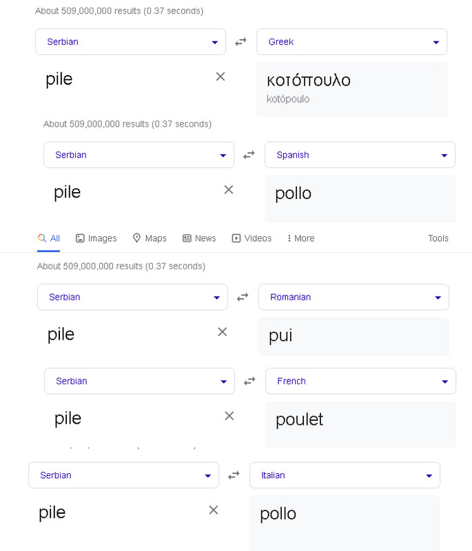Switch to the Images search tab
The height and width of the screenshot is (551, 472).
(x=96, y=238)
